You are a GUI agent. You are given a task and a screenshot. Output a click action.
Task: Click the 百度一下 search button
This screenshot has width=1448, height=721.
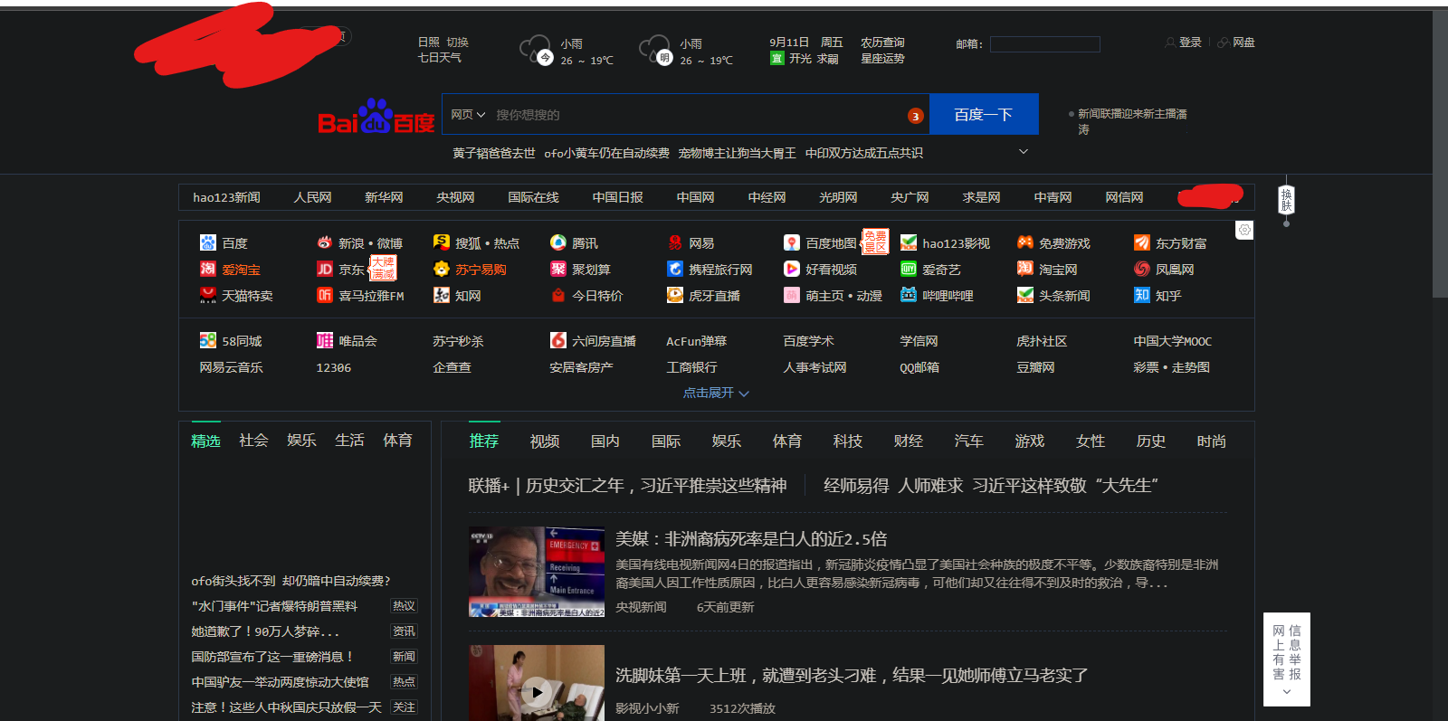click(984, 115)
